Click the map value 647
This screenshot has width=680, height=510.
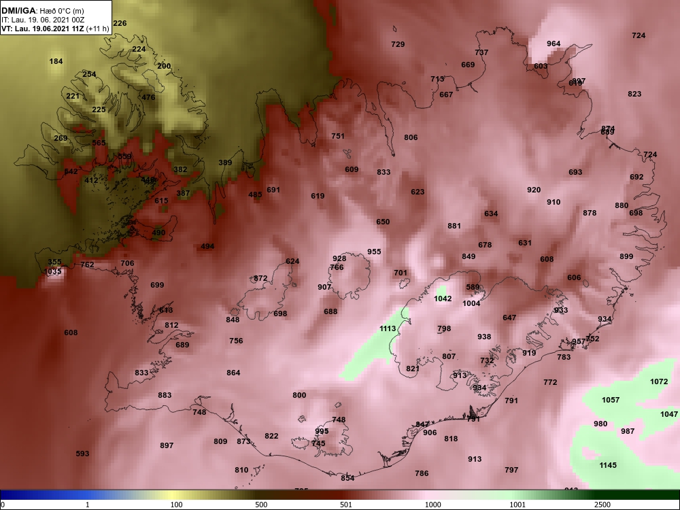coord(509,318)
